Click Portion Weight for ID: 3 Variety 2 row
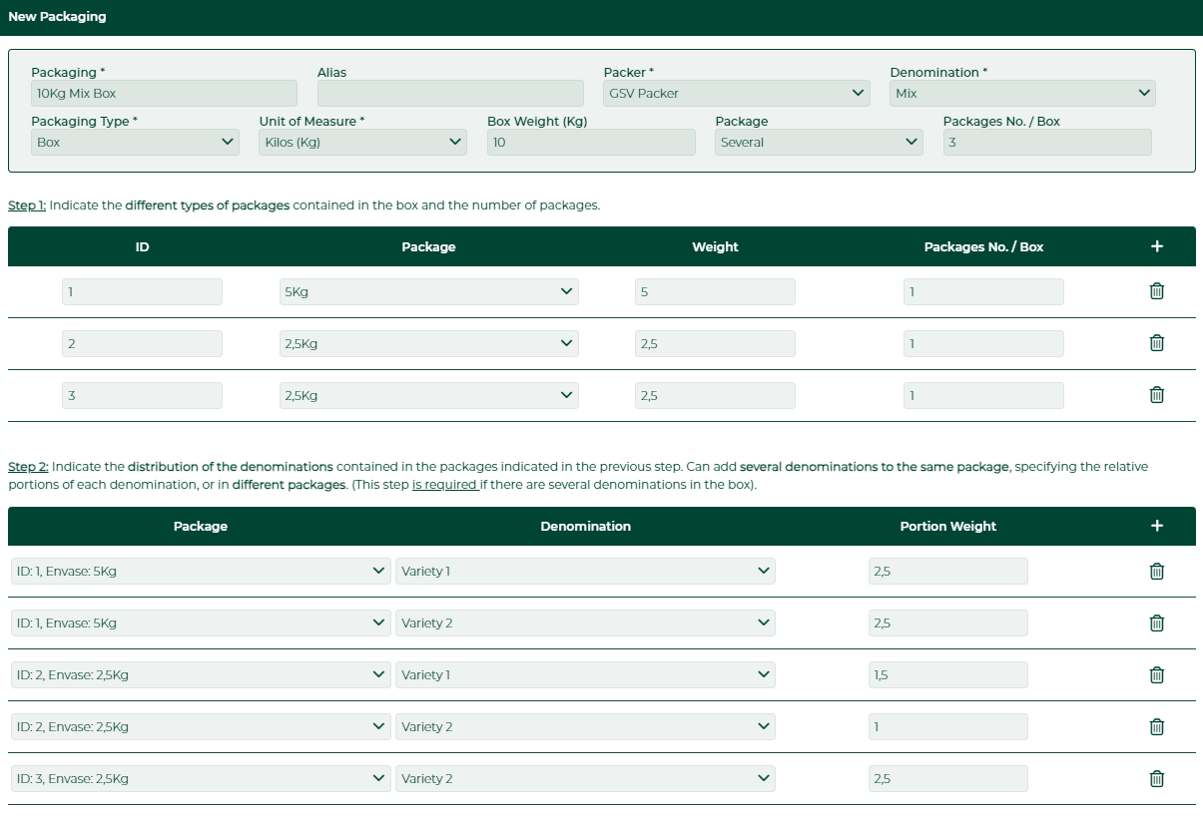This screenshot has height=825, width=1203. click(x=947, y=779)
